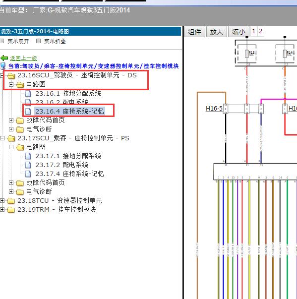Open 23.16.4 座椅系统-记忆 document

(x=69, y=111)
